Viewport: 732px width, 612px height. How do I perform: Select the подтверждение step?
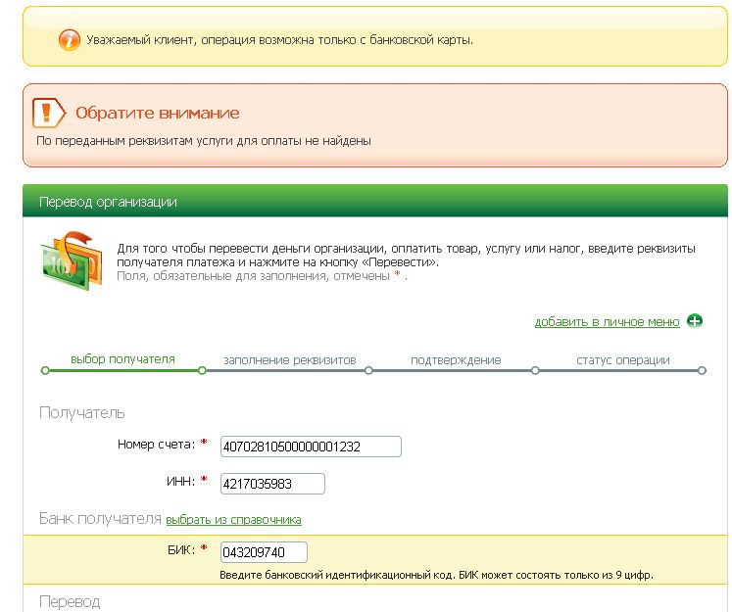click(456, 360)
